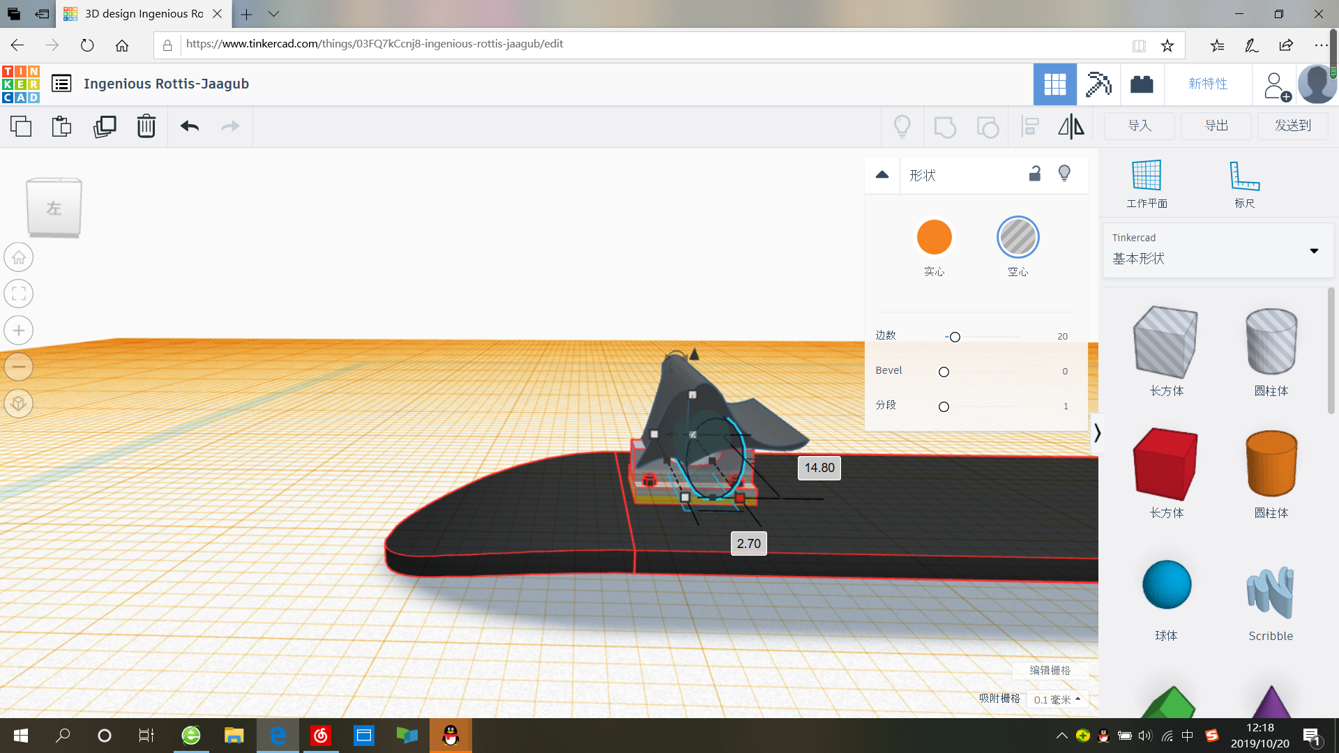Toggle the shape lock icon
The image size is (1339, 753).
1035,174
